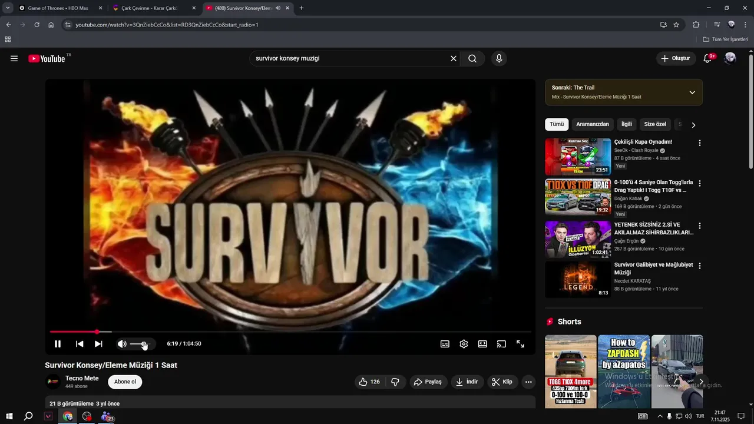Skip to next video in mix
754x424 pixels.
tap(98, 344)
